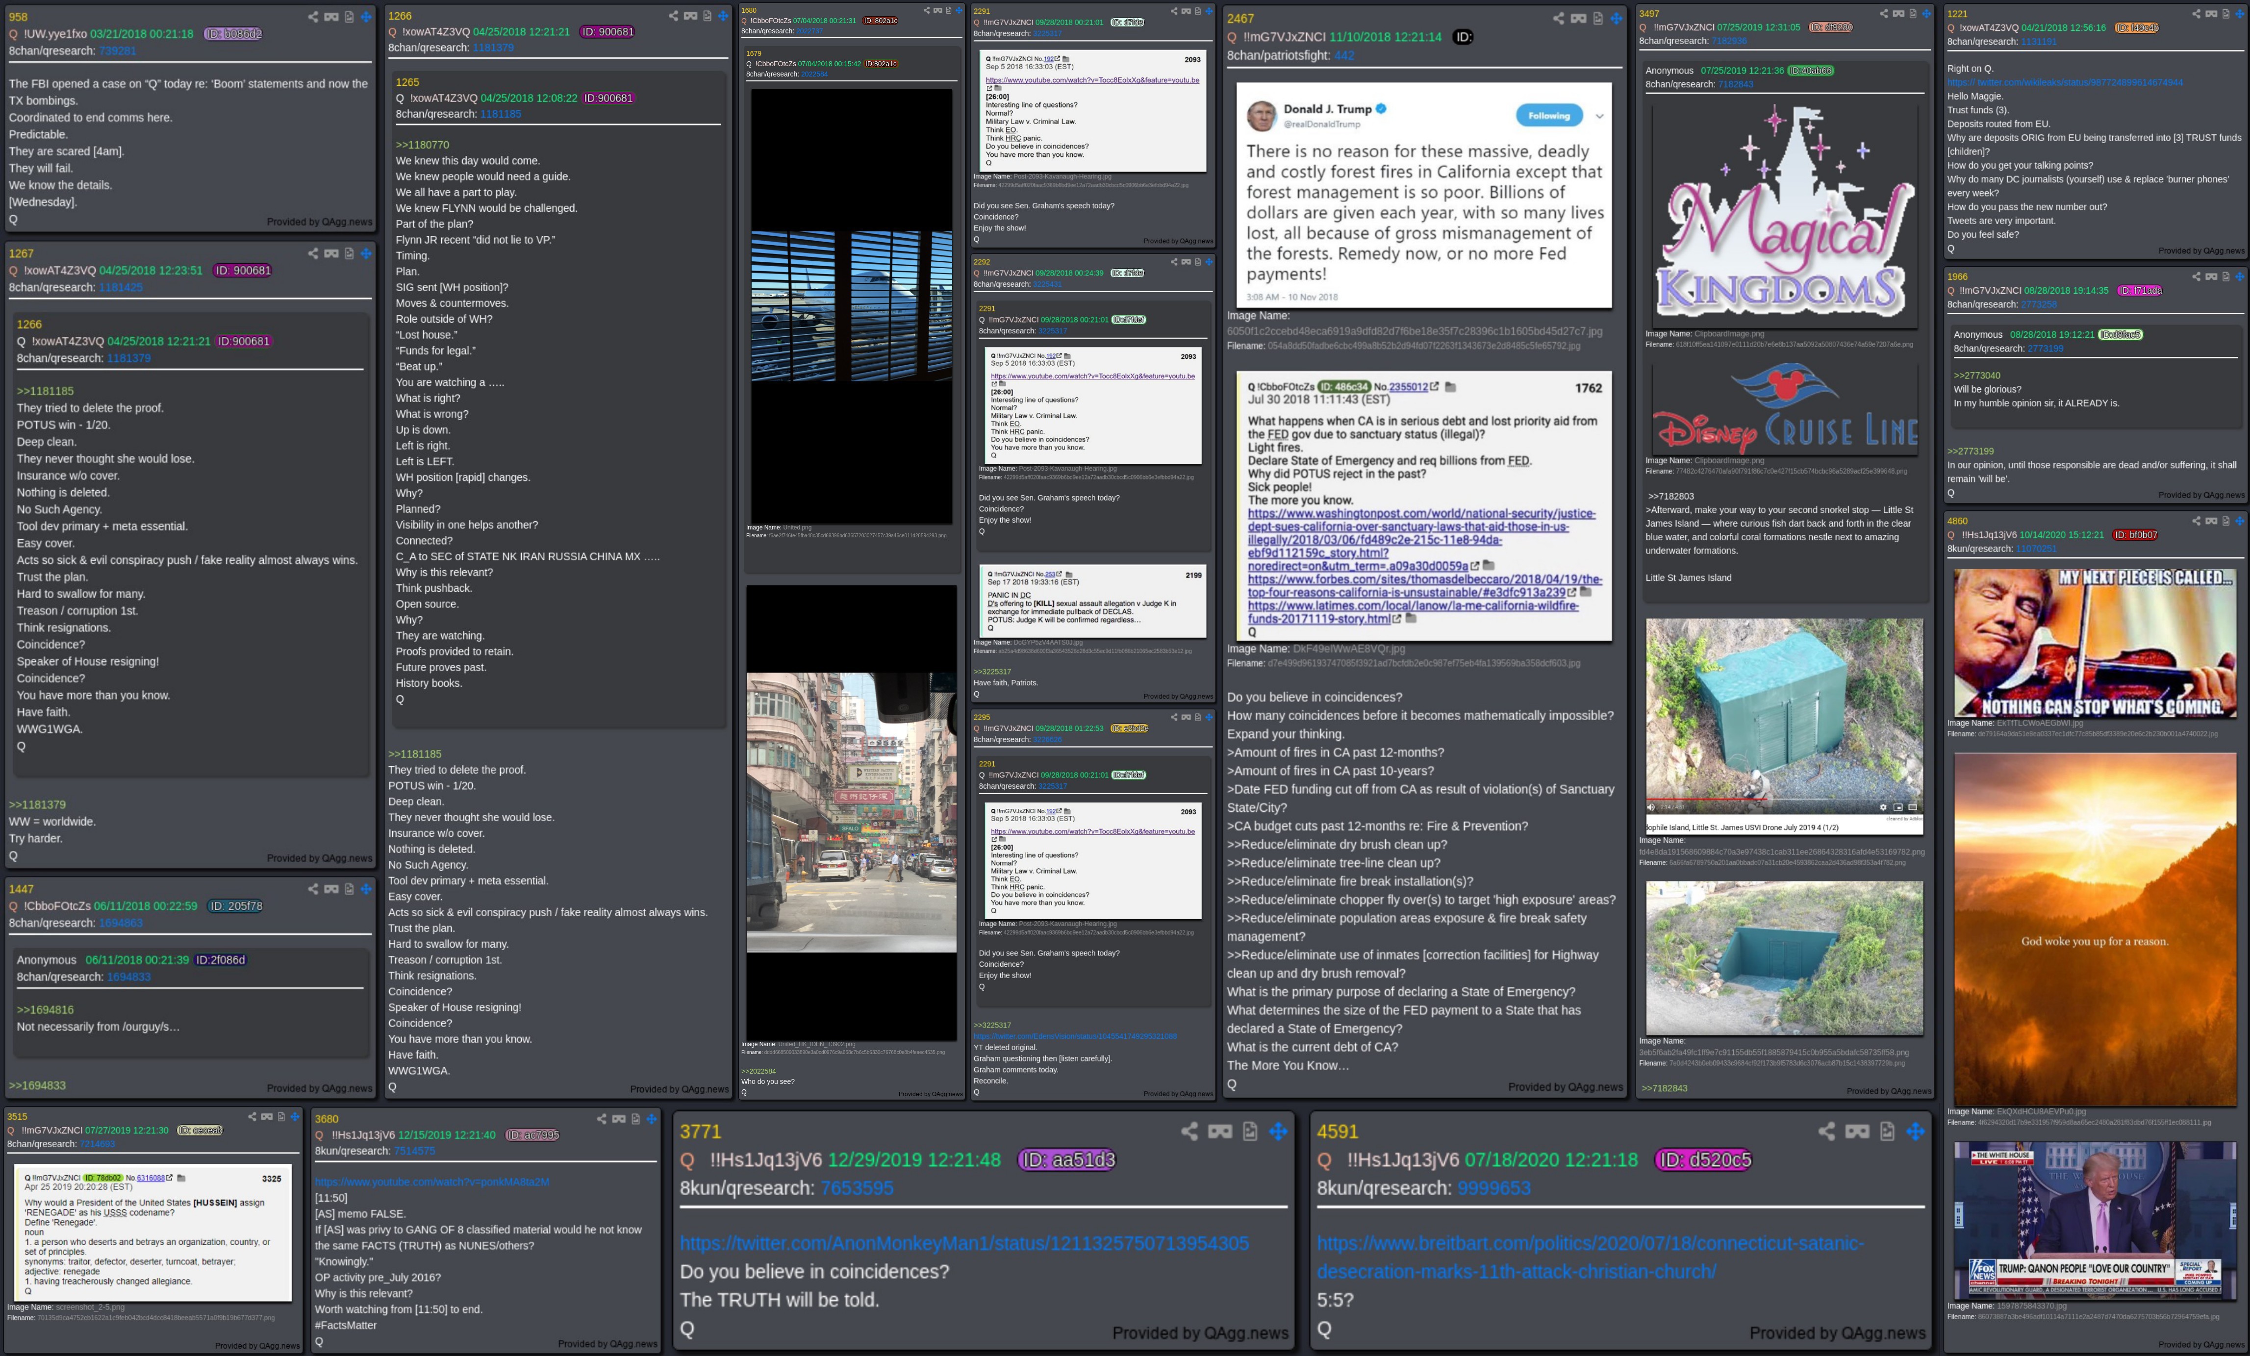Screen dimensions: 2250x1356
Task: Open the RENEGADE post 3325 screenshot in post 3515
Action: pos(153,1233)
